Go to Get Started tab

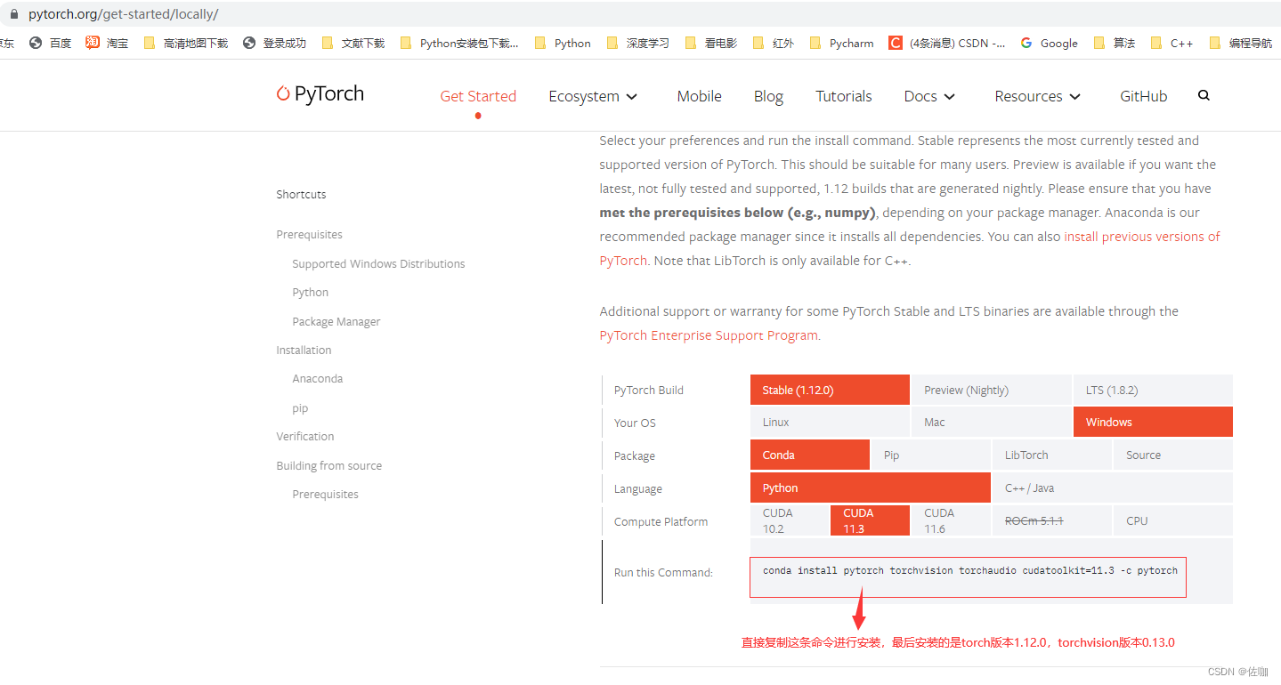click(x=478, y=96)
